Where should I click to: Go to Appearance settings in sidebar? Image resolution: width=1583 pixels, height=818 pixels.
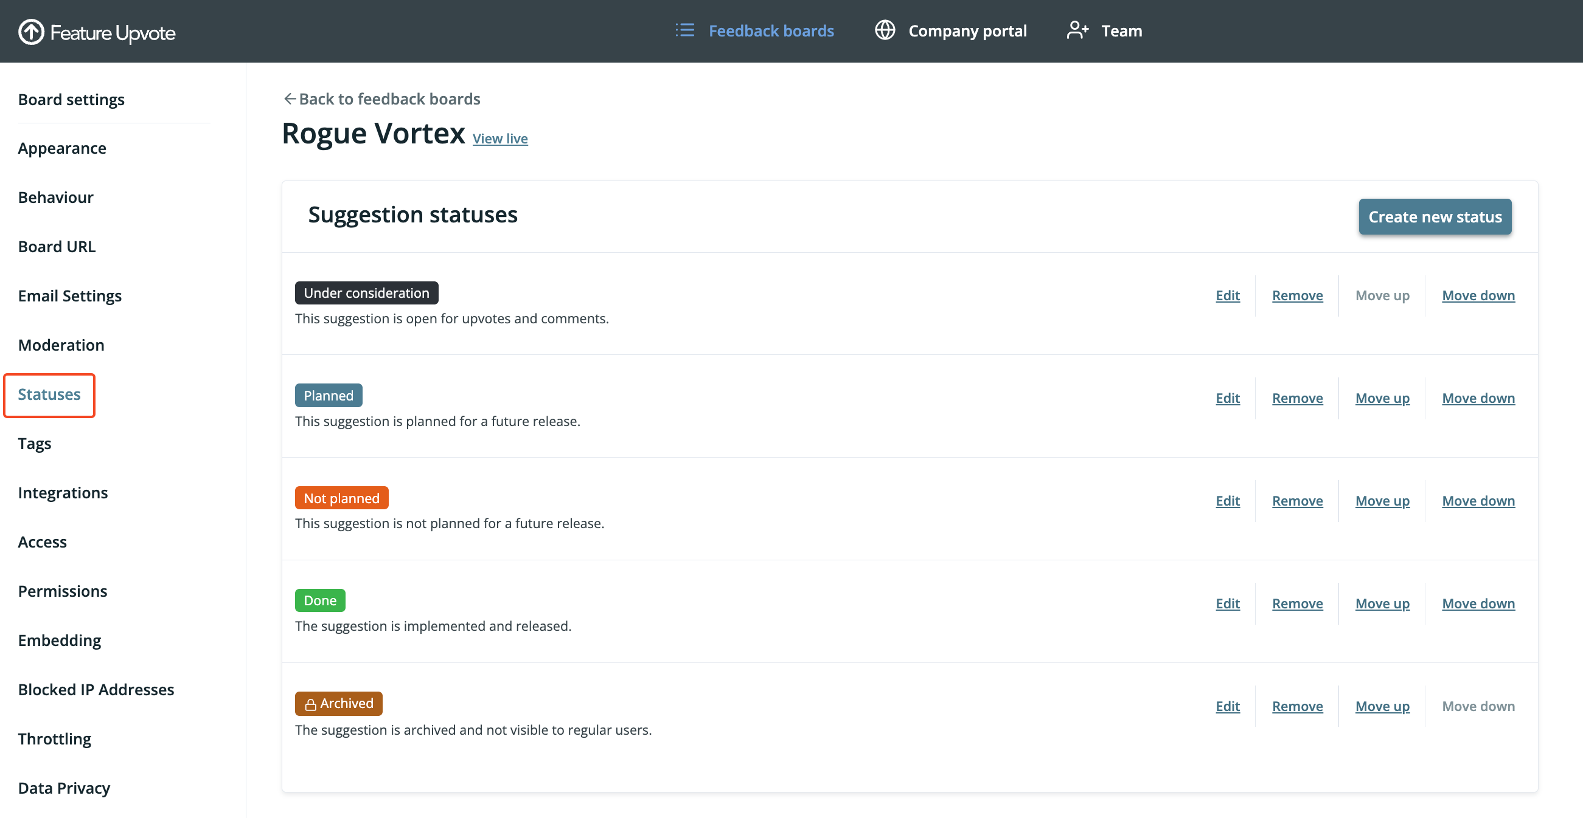pos(62,148)
